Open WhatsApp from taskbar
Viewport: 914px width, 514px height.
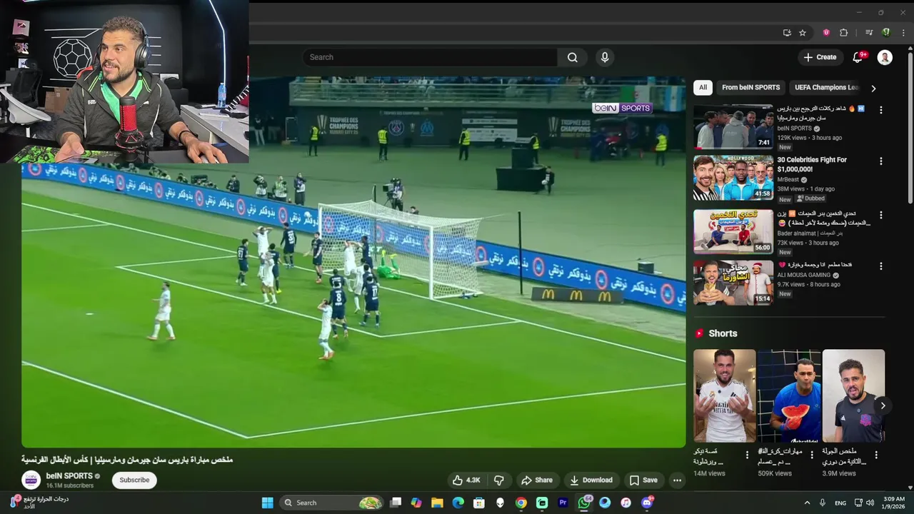pos(584,503)
